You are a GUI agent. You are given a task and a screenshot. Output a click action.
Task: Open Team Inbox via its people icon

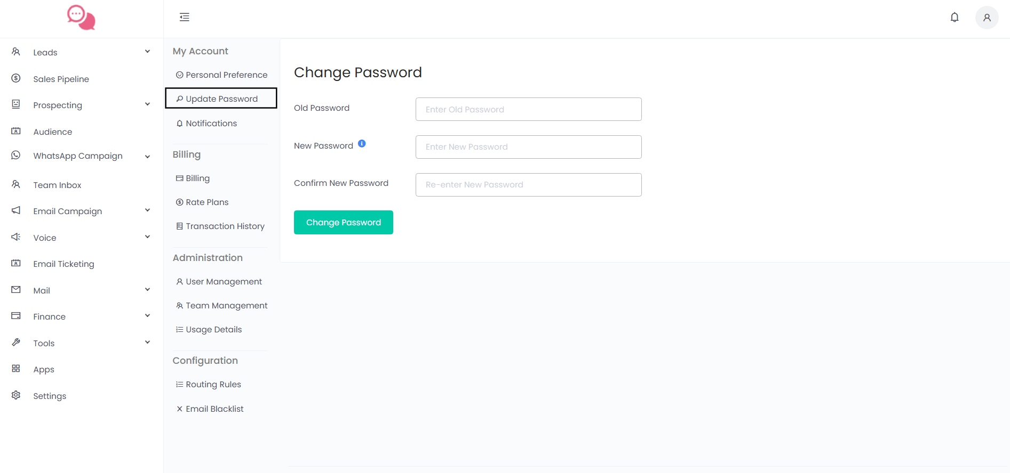tap(15, 184)
